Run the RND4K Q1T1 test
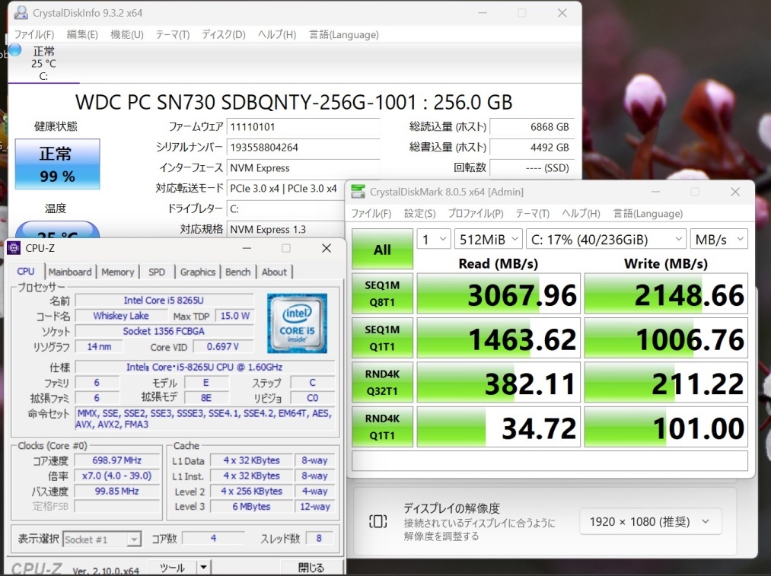This screenshot has width=771, height=576. tap(382, 426)
